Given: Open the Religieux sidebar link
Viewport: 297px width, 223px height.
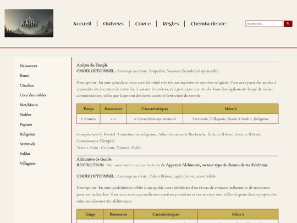Looking at the screenshot, I should tap(28, 134).
